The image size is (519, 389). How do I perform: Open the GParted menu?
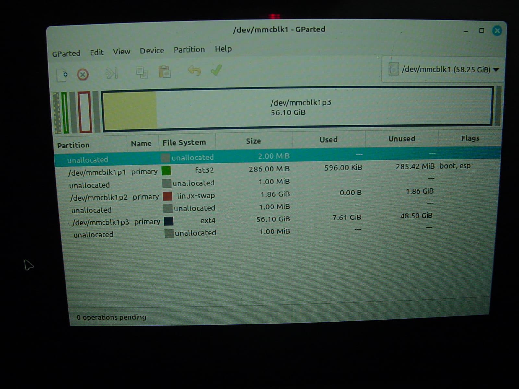pyautogui.click(x=66, y=53)
